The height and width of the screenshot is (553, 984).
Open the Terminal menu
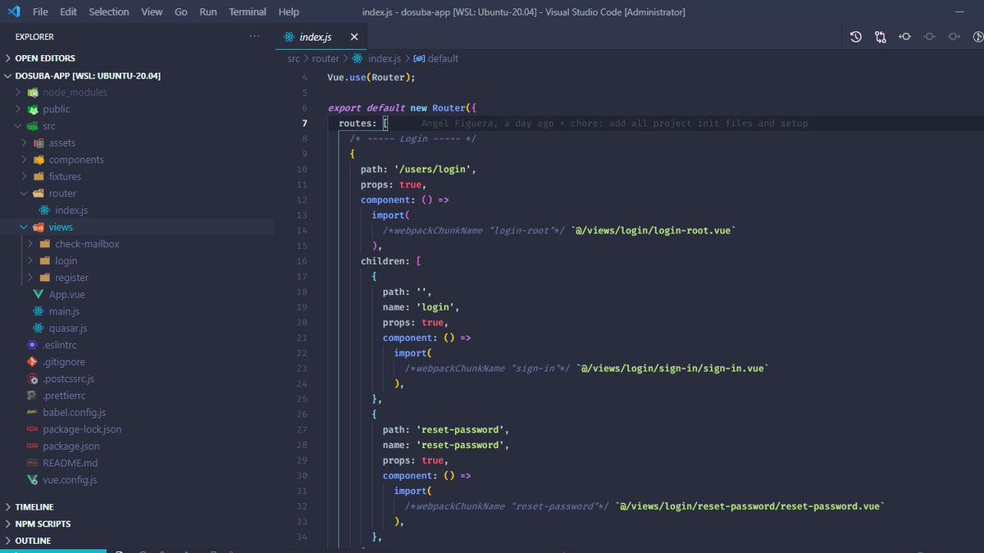click(247, 11)
